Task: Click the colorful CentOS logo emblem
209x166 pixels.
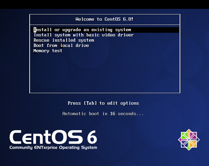Action: (189, 140)
